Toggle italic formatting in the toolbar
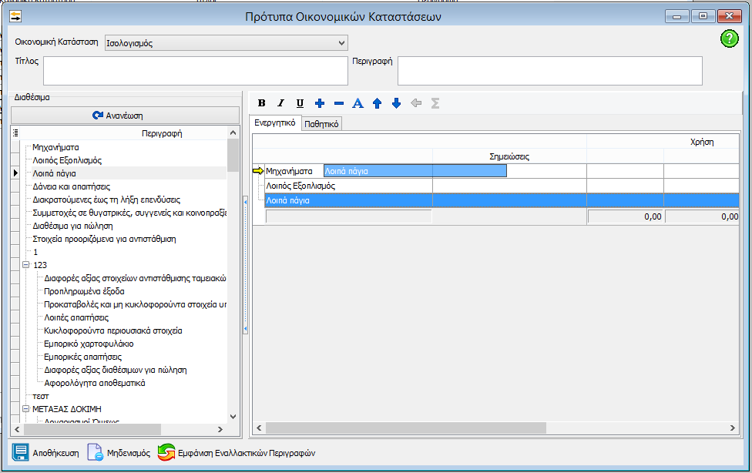Screen dimensions: 752x473 pos(280,103)
